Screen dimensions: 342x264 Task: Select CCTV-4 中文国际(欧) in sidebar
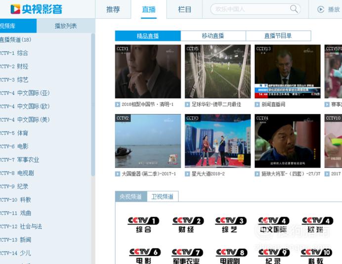tap(25, 106)
